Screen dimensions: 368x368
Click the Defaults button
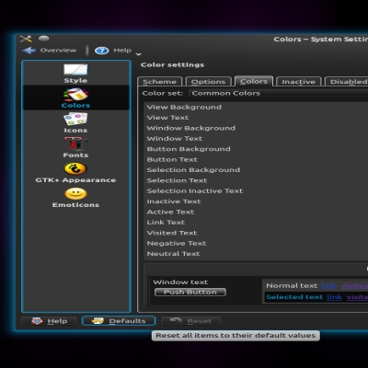[x=119, y=321]
